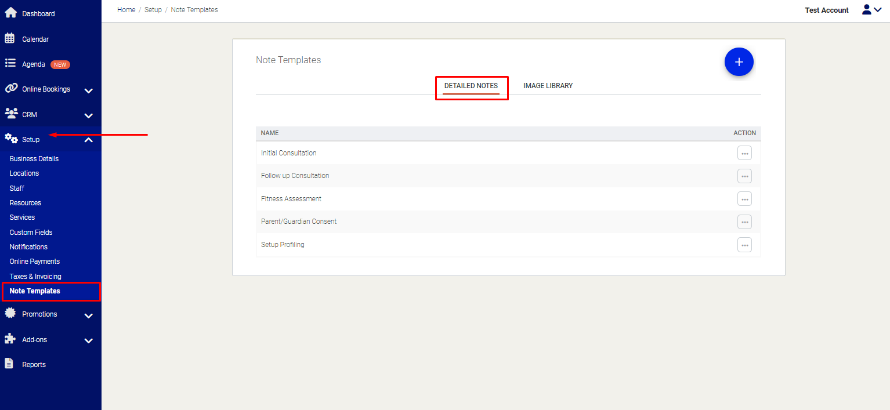Open Online Bookings via its link icon
Image resolution: width=890 pixels, height=410 pixels.
pyautogui.click(x=10, y=89)
